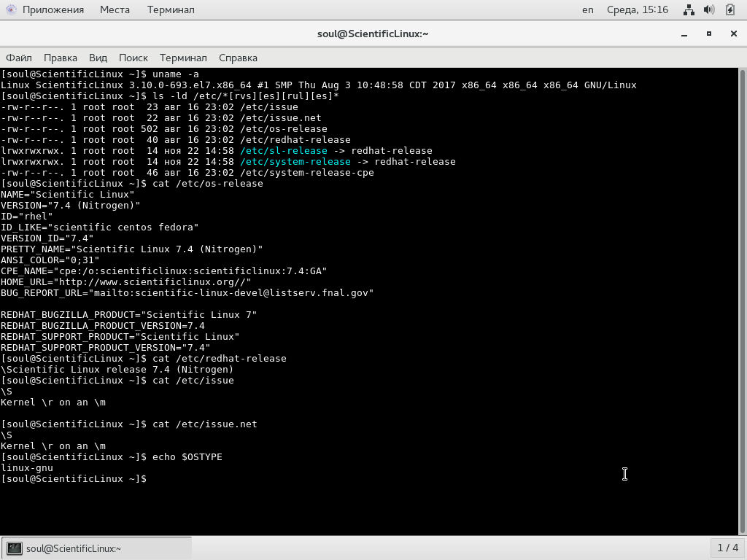Click the /etc/issue.net file in listing
747x560 pixels.
pyautogui.click(x=281, y=117)
